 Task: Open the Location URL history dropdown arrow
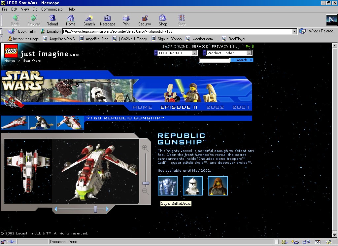click(294, 31)
